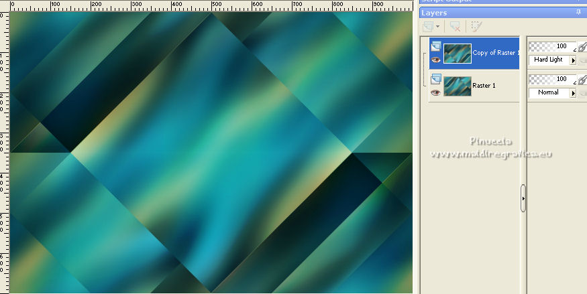Pin the Layers palette with auto-hide pushpin
The image size is (587, 294).
579,12
